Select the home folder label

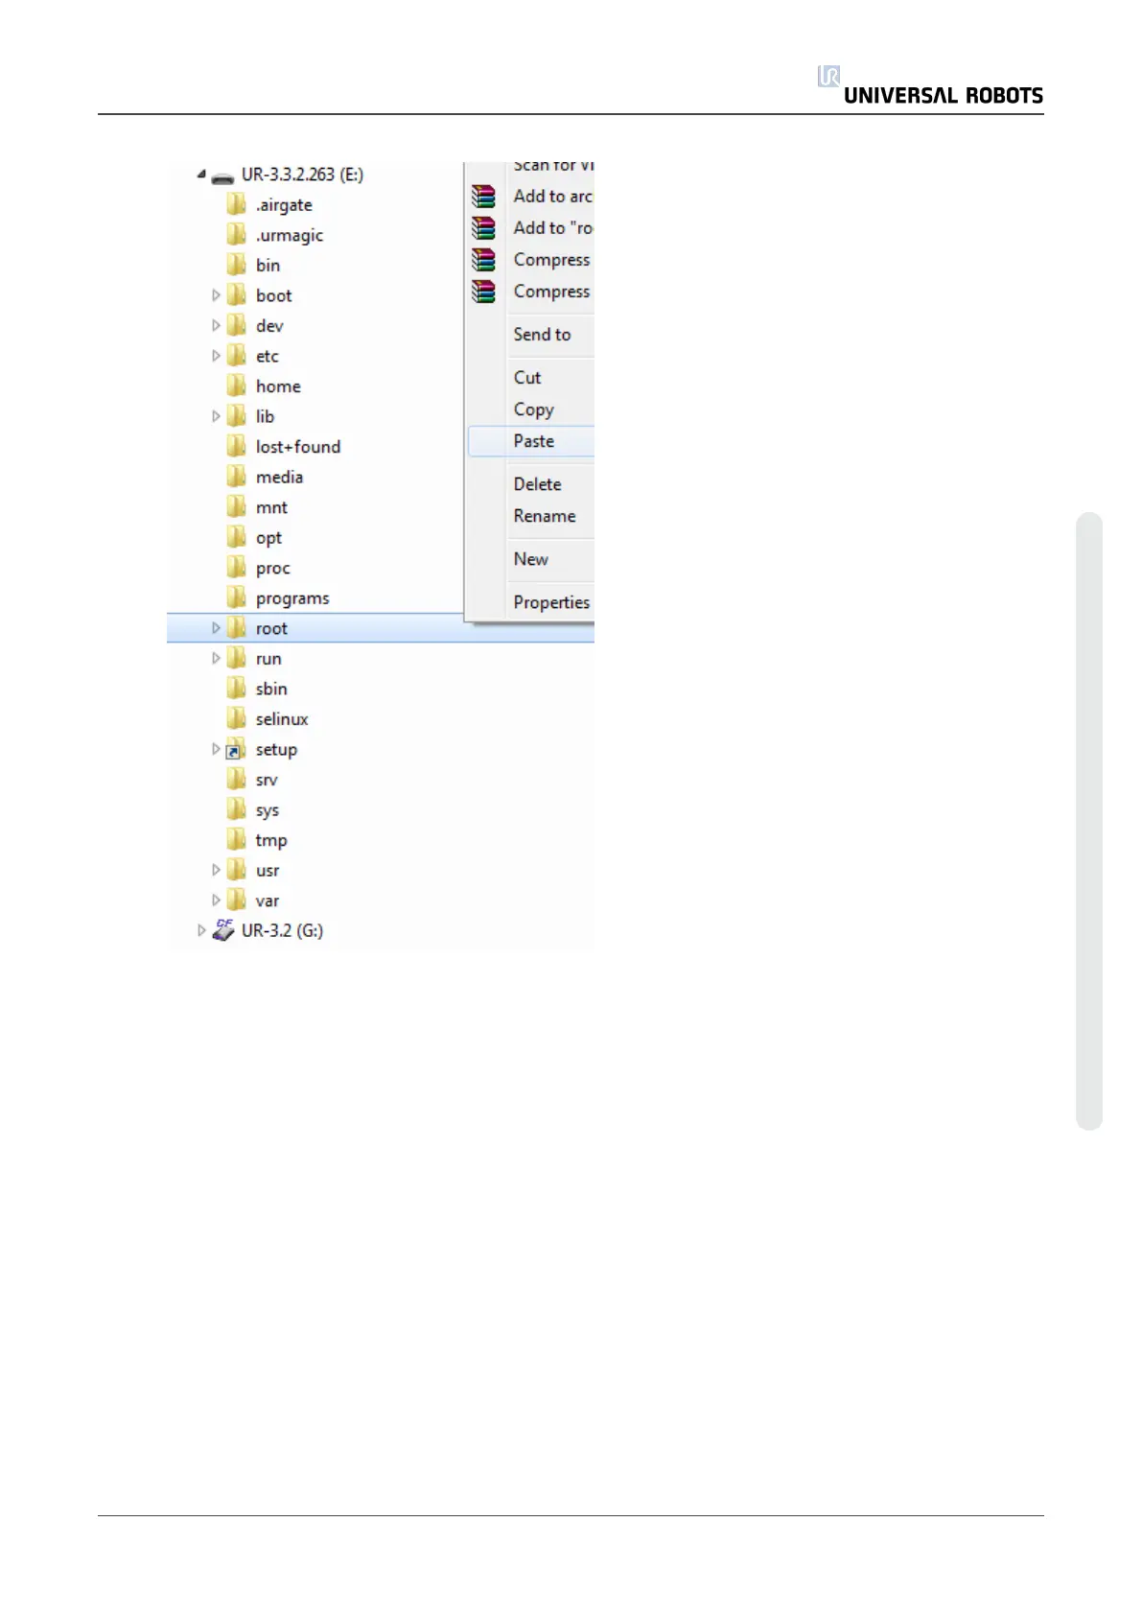(278, 386)
